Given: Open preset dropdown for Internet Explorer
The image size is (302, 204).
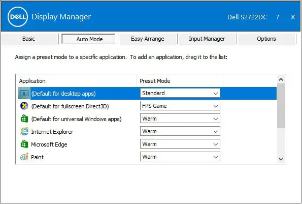Looking at the screenshot, I should tap(180, 131).
